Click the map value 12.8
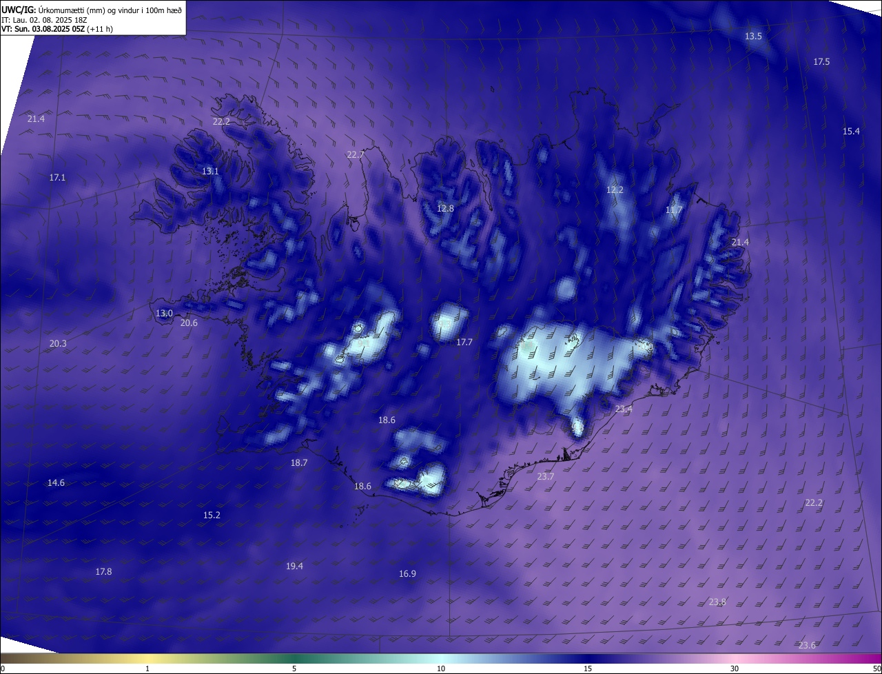882x674 pixels. click(x=445, y=208)
